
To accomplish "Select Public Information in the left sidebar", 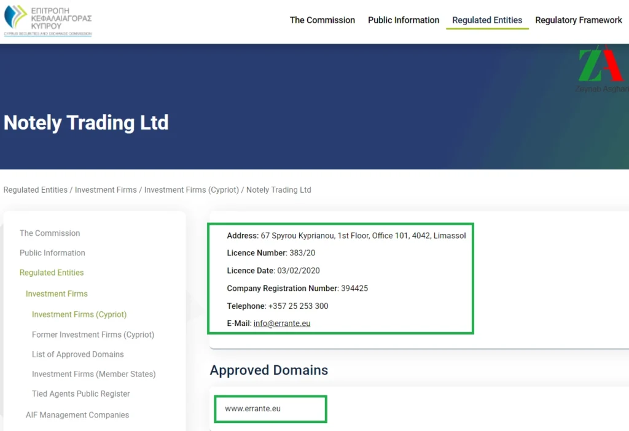I will coord(52,253).
